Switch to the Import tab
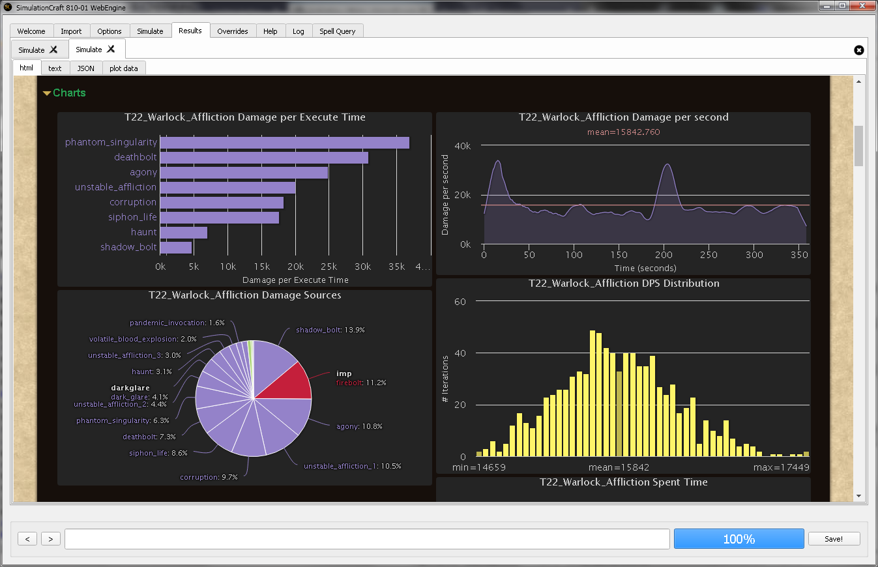The image size is (878, 567). pos(71,31)
